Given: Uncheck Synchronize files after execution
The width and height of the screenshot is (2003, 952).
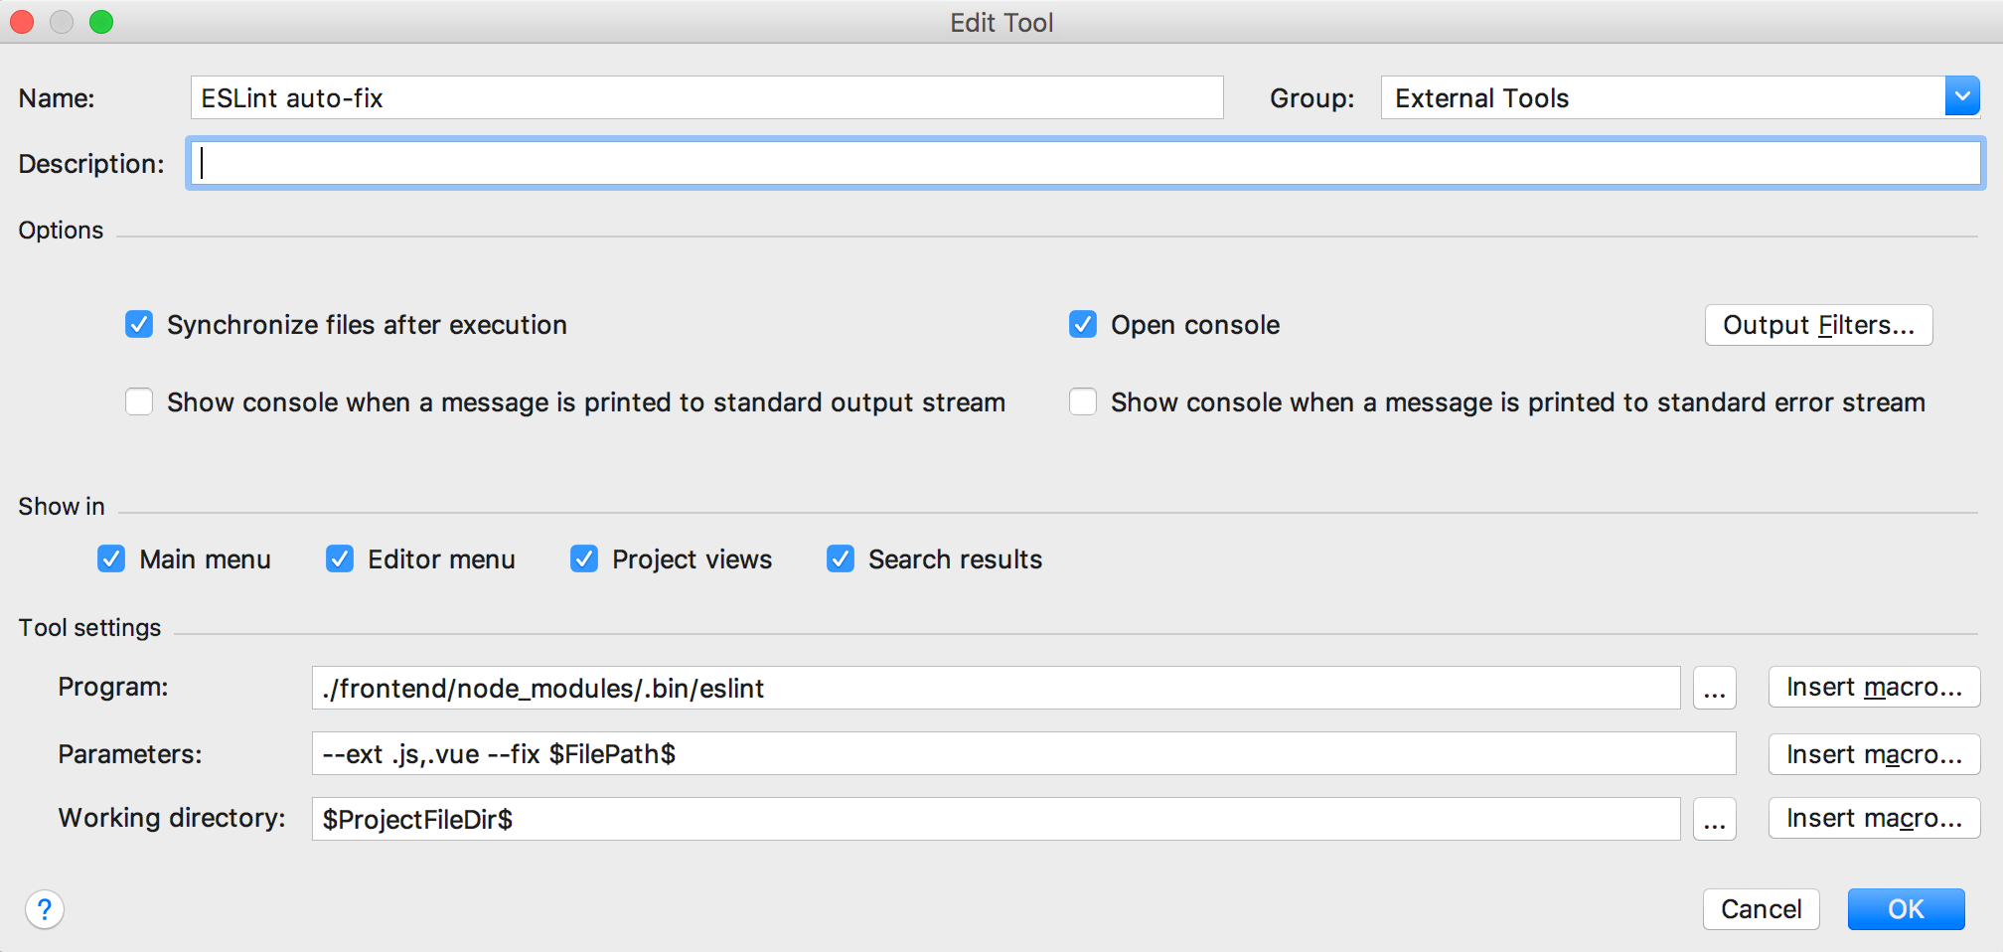Looking at the screenshot, I should coord(139,325).
